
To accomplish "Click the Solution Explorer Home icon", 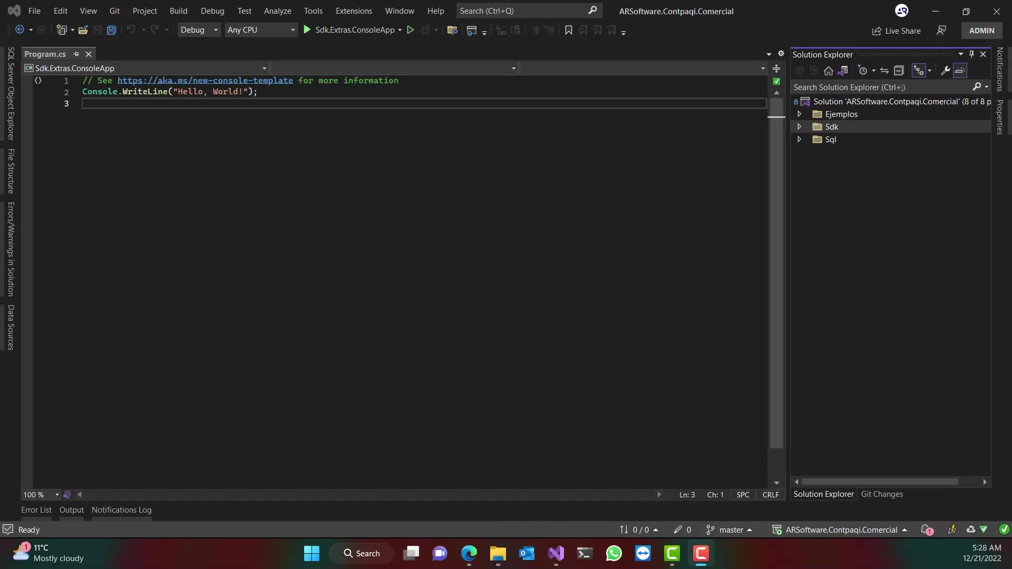I will tap(829, 71).
